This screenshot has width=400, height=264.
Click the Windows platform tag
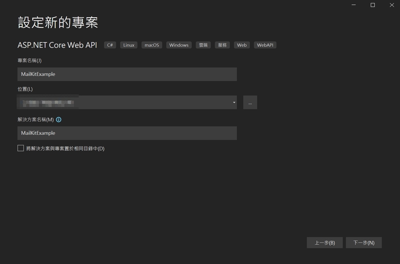(x=178, y=45)
